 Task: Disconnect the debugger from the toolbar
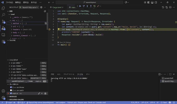(x=98, y=6)
